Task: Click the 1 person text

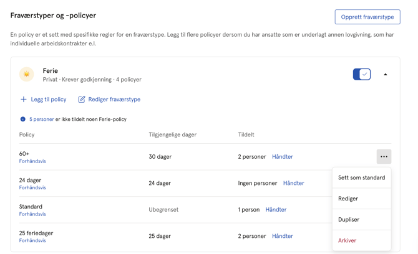Action: [249, 210]
